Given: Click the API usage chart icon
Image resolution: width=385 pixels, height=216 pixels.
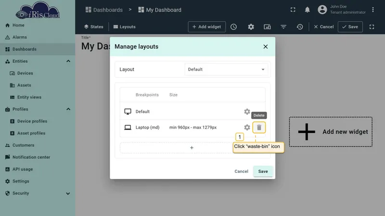Looking at the screenshot, I should click(7, 169).
